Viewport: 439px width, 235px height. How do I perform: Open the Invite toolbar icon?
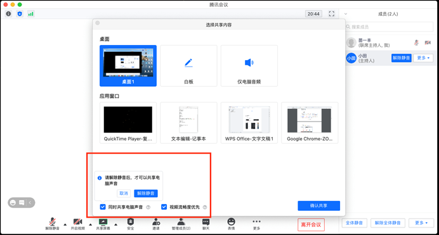156,224
